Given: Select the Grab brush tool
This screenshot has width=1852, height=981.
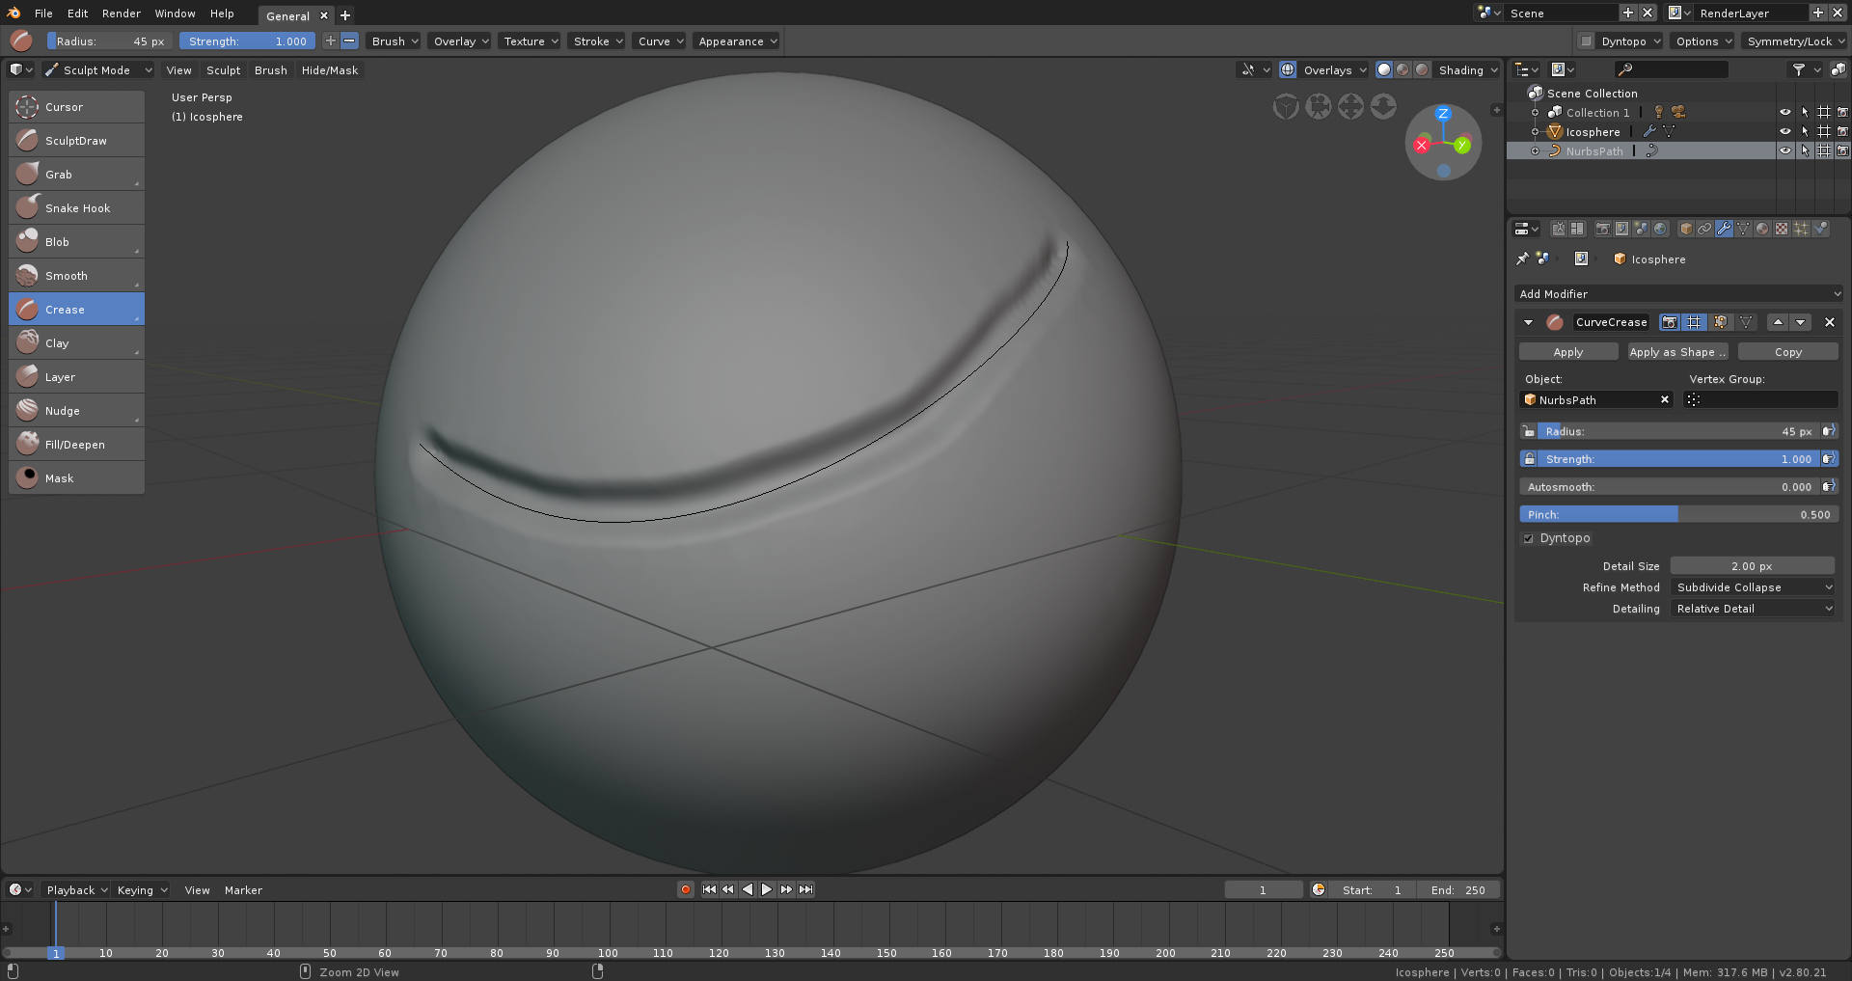Looking at the screenshot, I should 76,175.
